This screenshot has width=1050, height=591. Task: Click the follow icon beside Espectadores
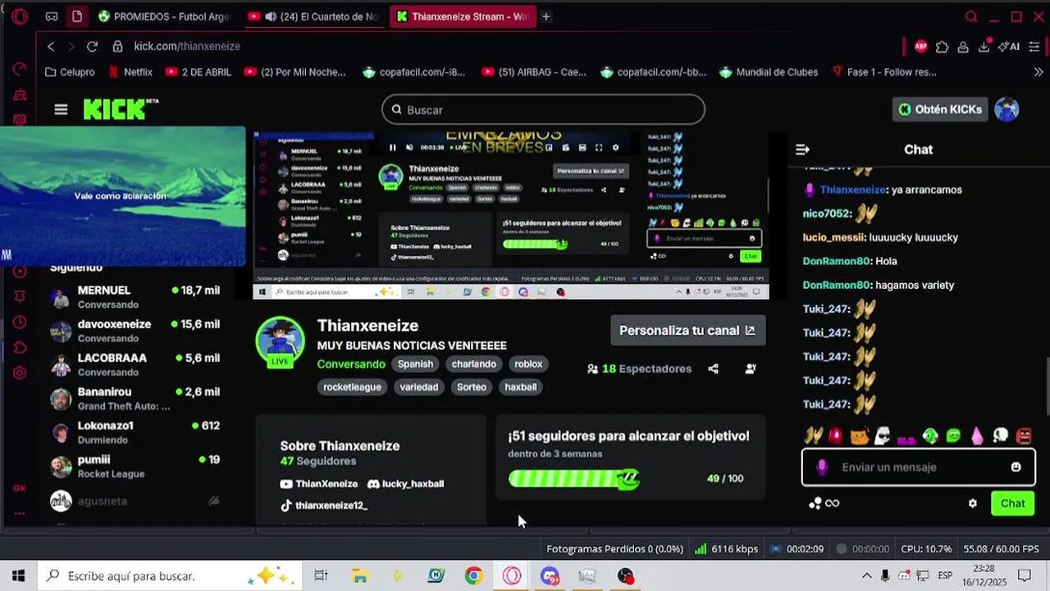pyautogui.click(x=751, y=369)
